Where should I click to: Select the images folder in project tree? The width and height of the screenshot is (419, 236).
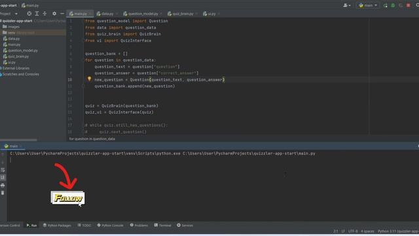(11, 27)
